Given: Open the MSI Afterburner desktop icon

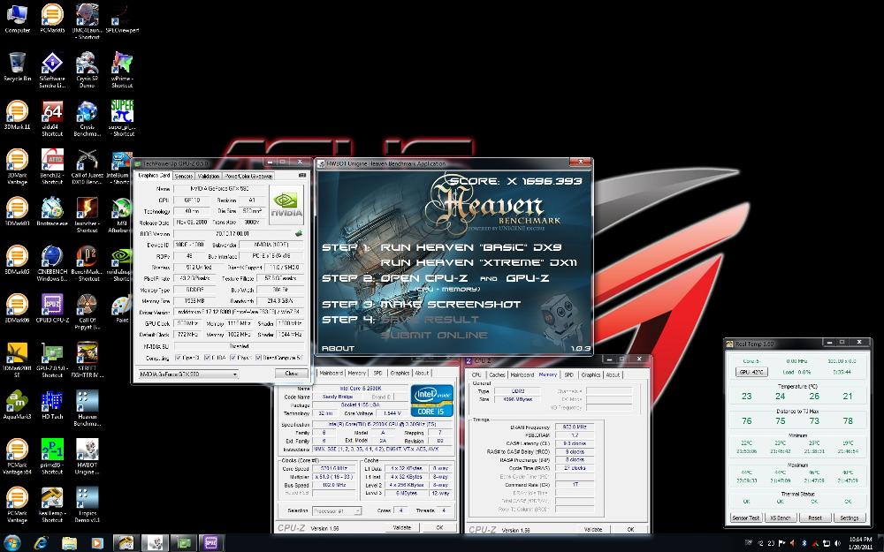Looking at the screenshot, I should [122, 216].
